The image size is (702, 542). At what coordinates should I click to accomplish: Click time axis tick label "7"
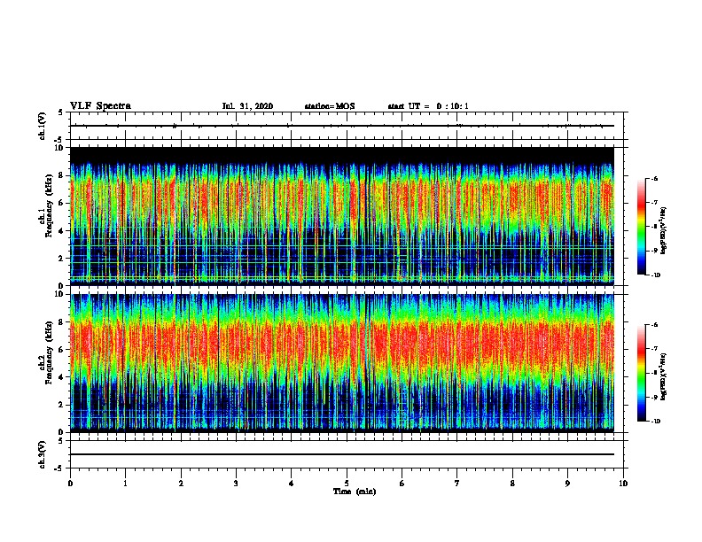click(x=457, y=484)
